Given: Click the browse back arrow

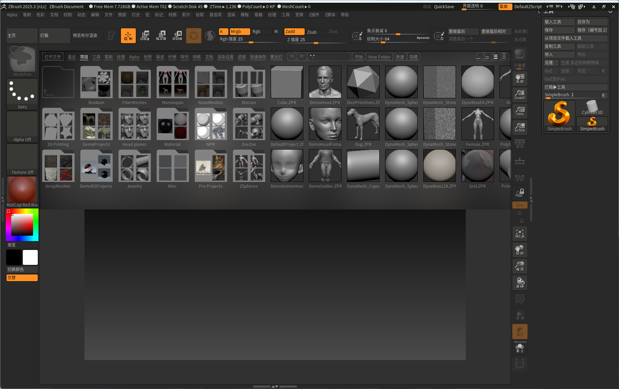Looking at the screenshot, I should 292,56.
